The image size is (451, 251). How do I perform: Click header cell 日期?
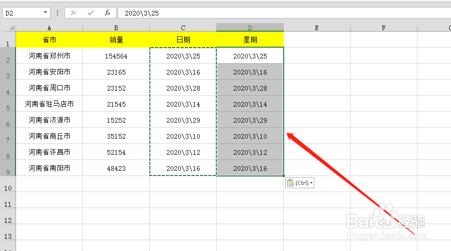coord(183,40)
